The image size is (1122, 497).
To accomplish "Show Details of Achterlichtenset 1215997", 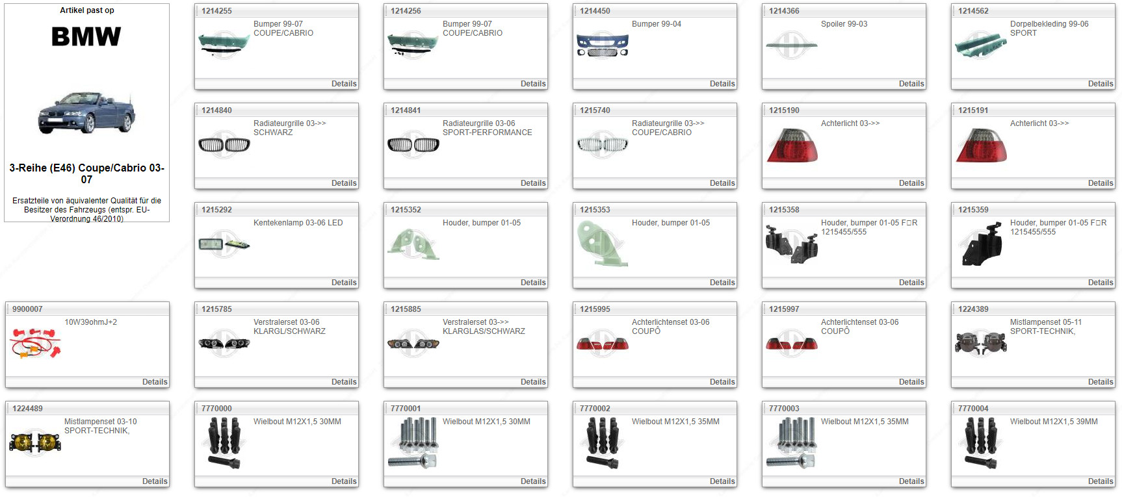I will point(911,382).
